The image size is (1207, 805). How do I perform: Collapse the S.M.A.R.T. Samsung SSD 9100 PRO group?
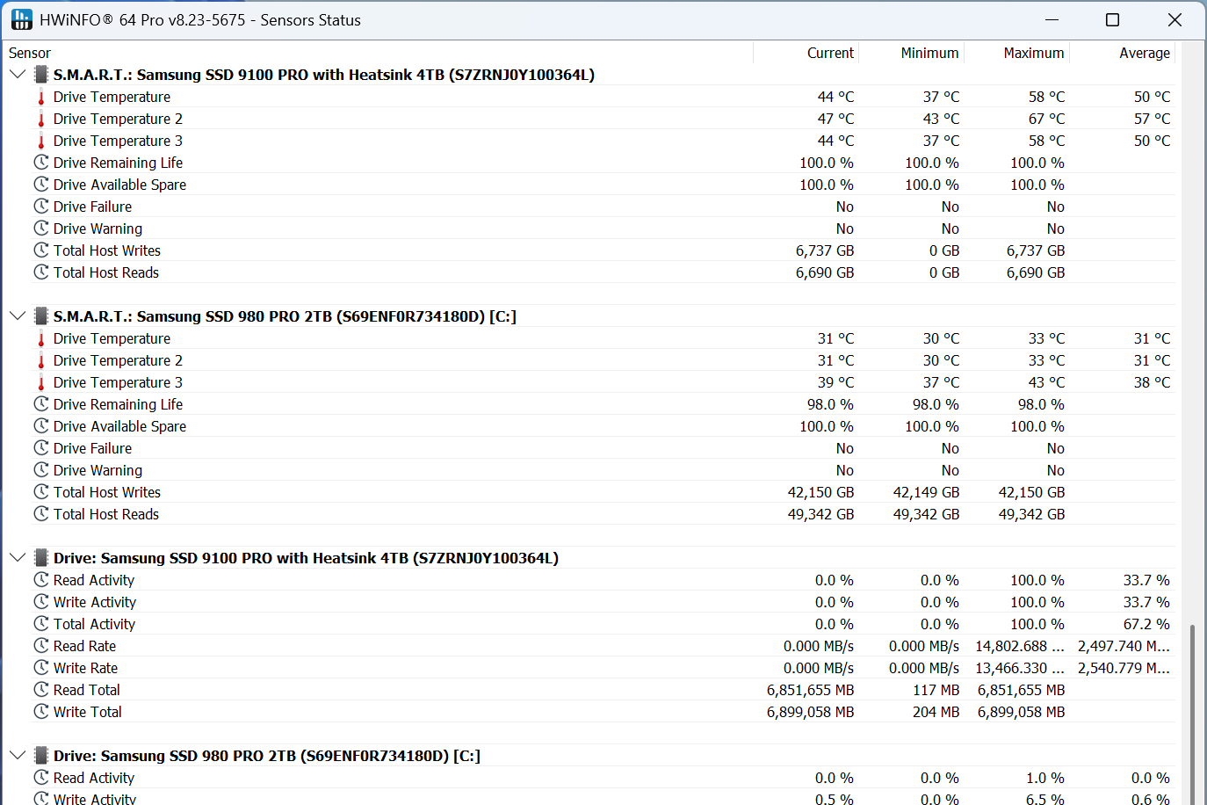pyautogui.click(x=17, y=75)
